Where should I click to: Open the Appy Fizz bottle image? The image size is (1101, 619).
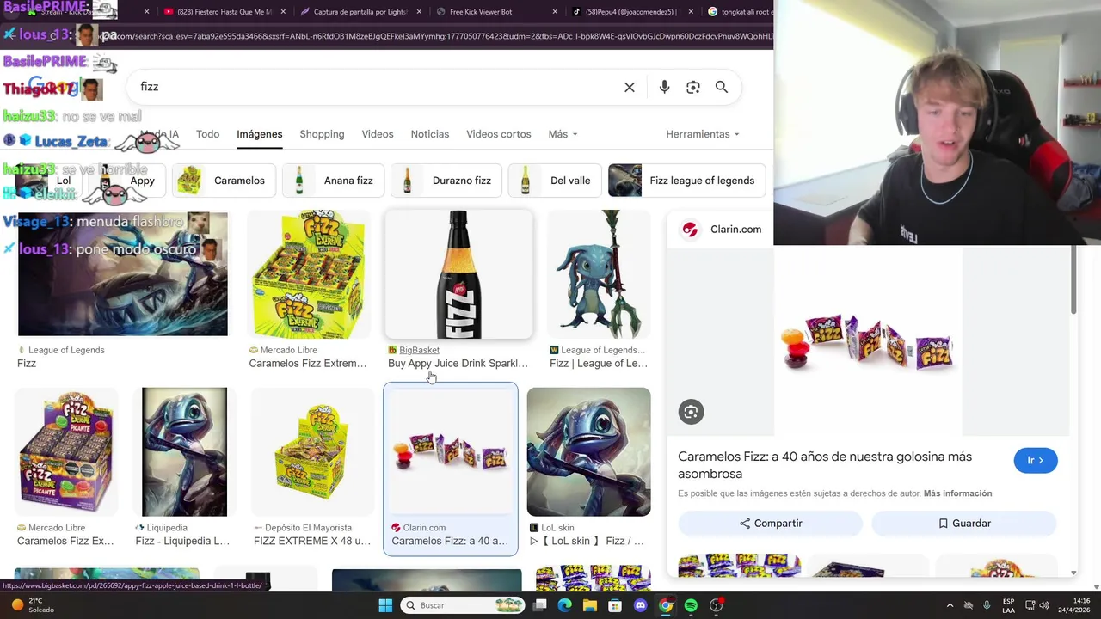pyautogui.click(x=459, y=274)
